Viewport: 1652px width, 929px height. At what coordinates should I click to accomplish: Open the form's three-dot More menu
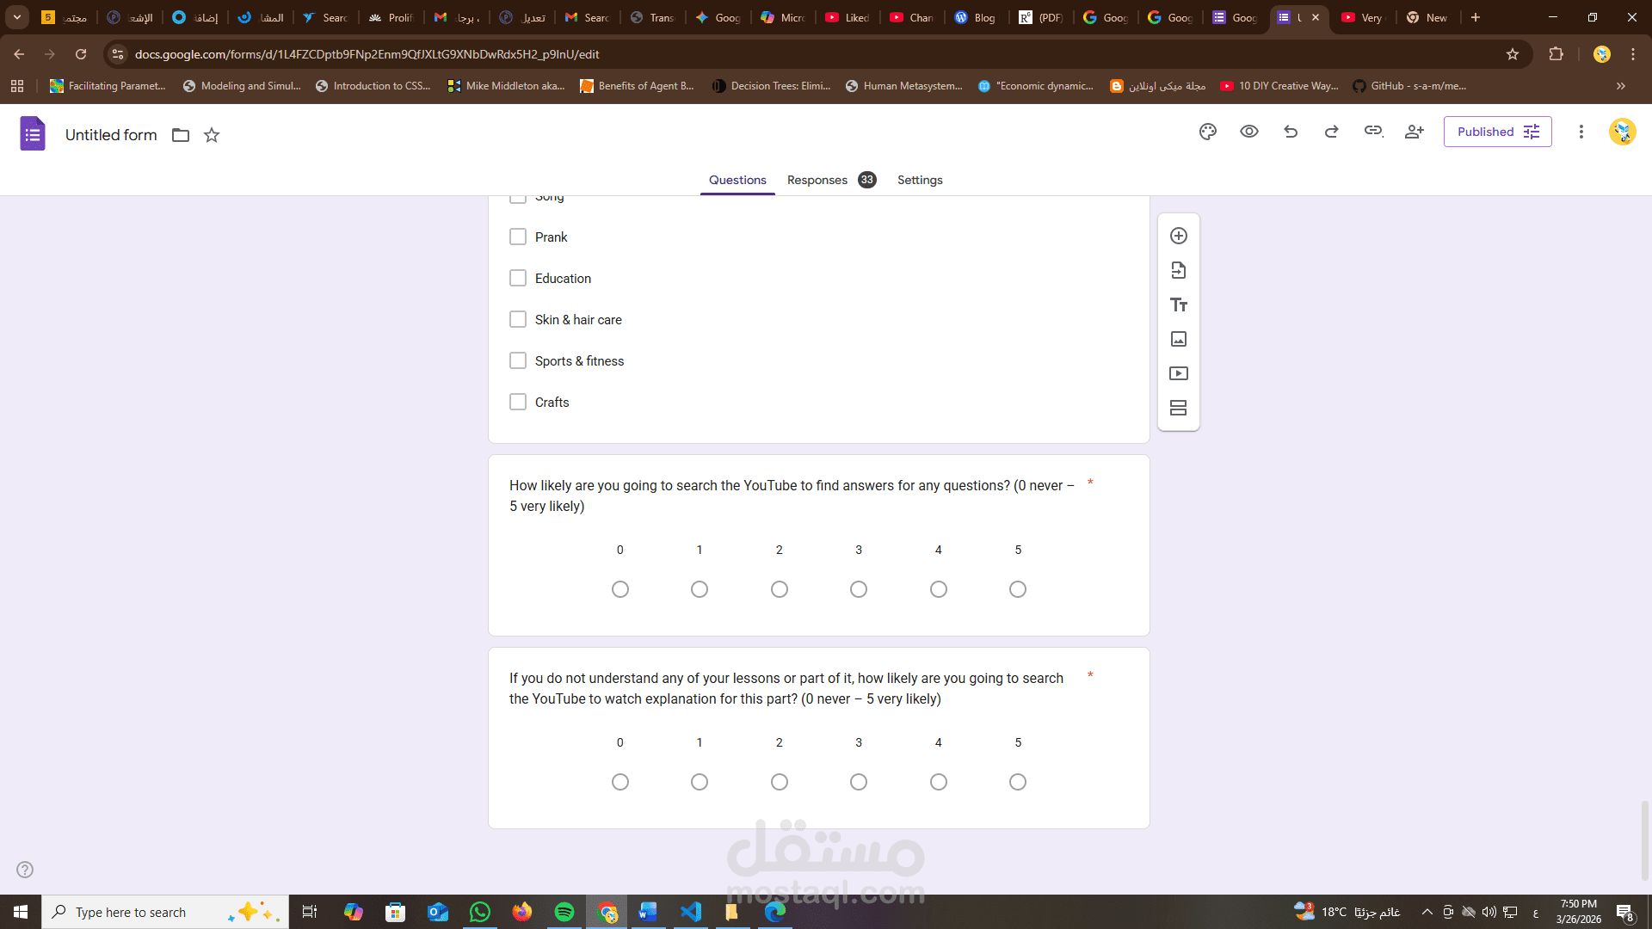pos(1581,132)
